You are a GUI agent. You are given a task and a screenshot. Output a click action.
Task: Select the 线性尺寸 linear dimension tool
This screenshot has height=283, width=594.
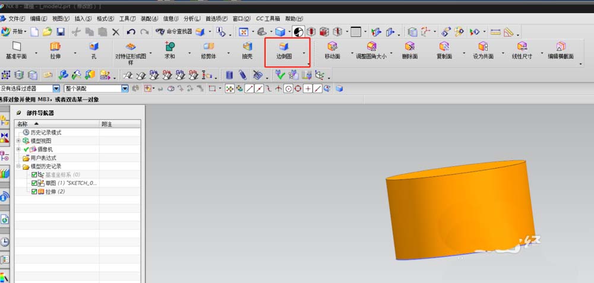coord(522,51)
